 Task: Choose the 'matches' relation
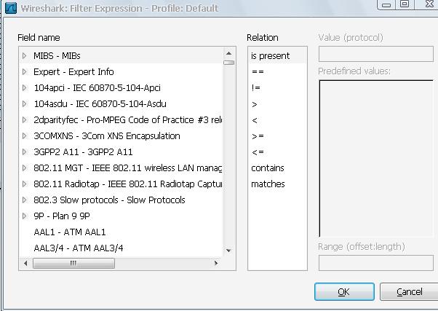pos(268,184)
